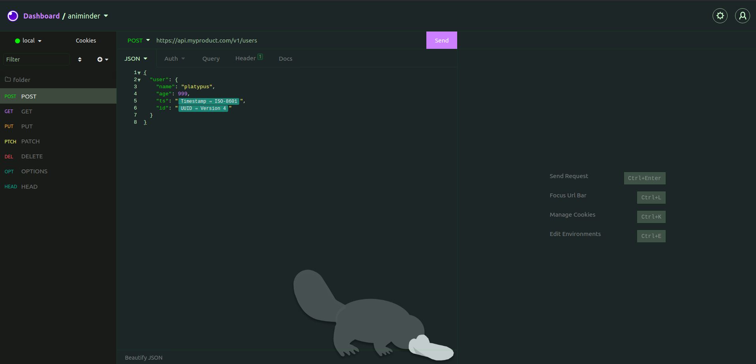The image size is (756, 364).
Task: Change the POST method dropdown
Action: (139, 40)
